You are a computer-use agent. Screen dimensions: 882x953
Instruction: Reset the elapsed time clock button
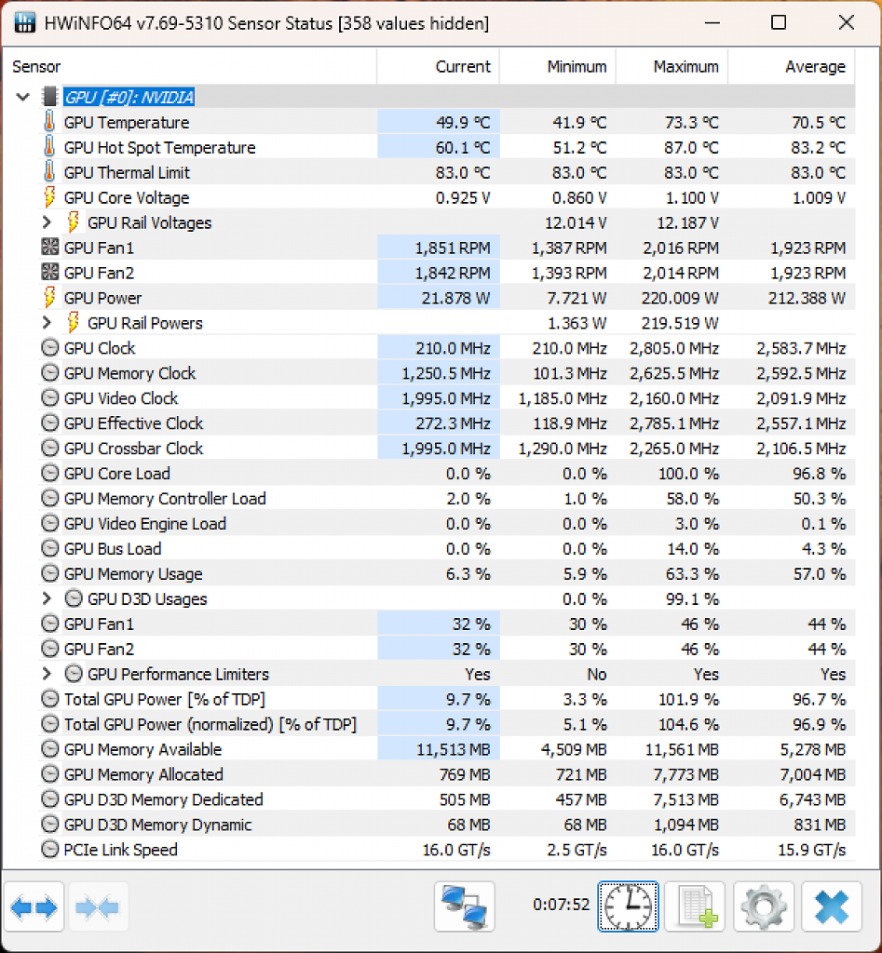pyautogui.click(x=629, y=906)
